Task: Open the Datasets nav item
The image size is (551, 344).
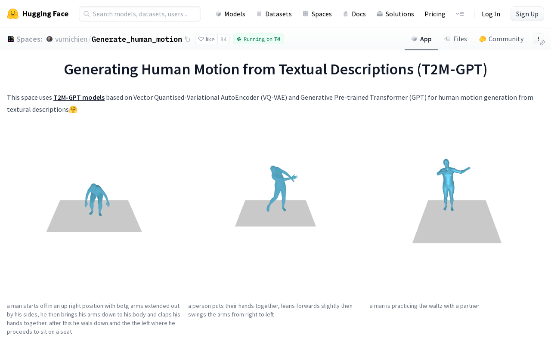Action: pos(274,14)
